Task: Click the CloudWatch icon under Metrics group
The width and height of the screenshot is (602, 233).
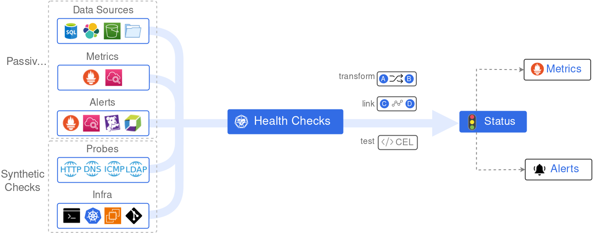Action: coord(114,78)
